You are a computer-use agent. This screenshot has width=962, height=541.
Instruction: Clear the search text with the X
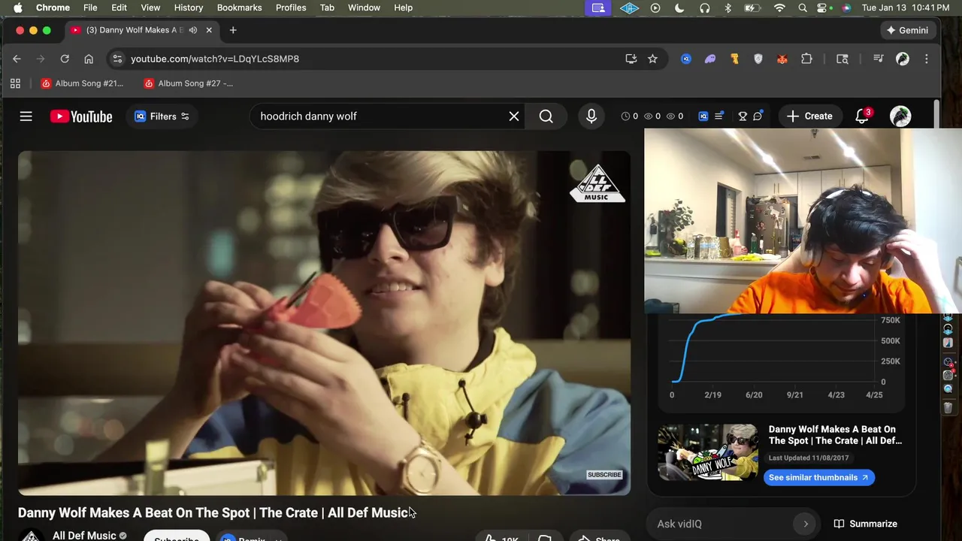click(514, 116)
